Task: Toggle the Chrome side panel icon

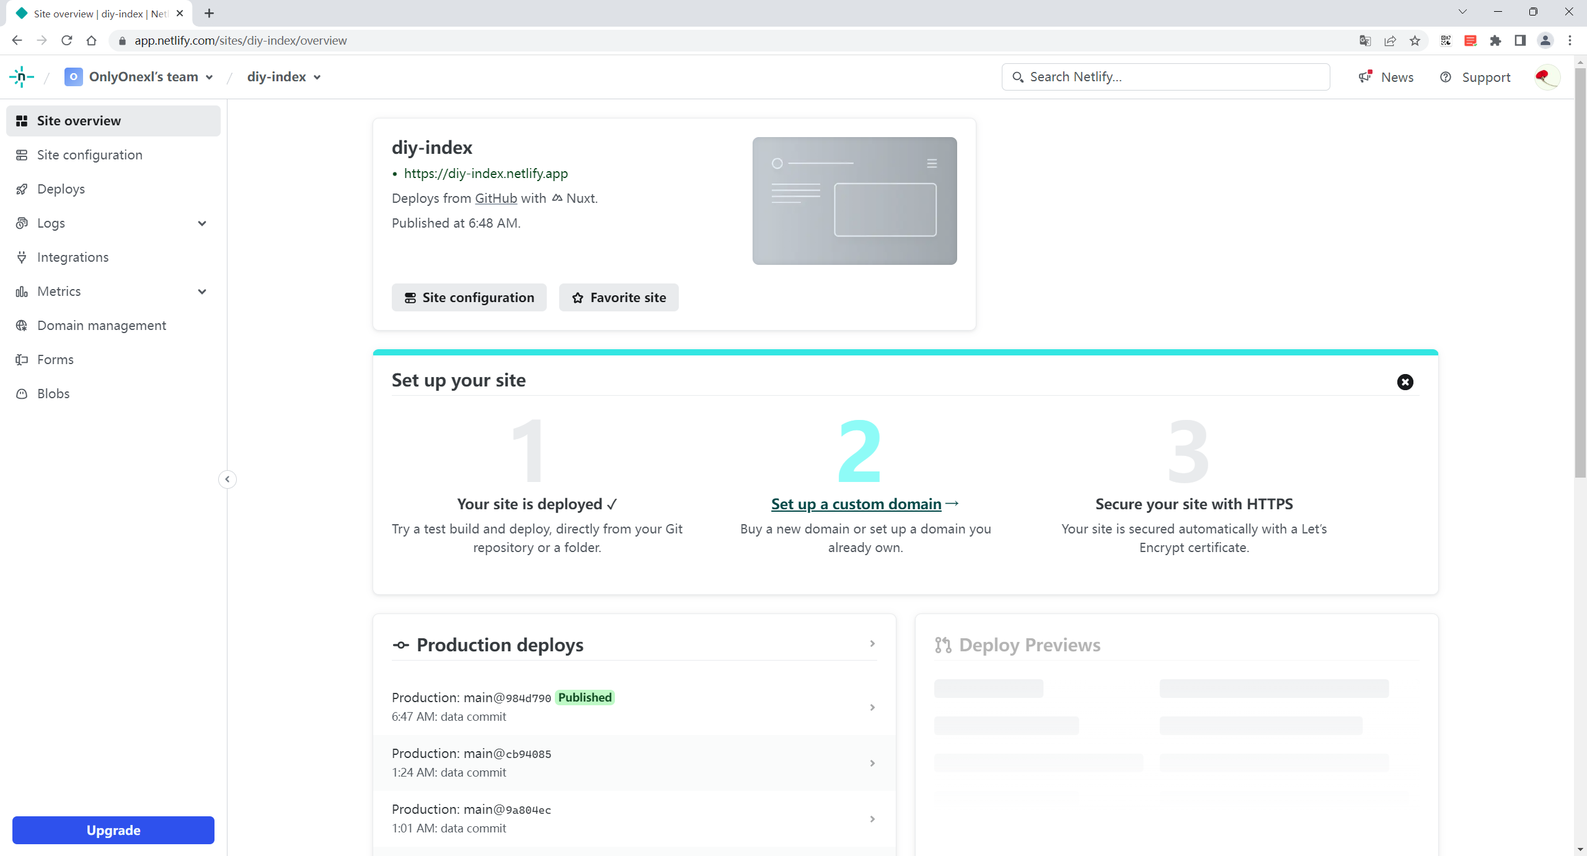Action: point(1520,41)
